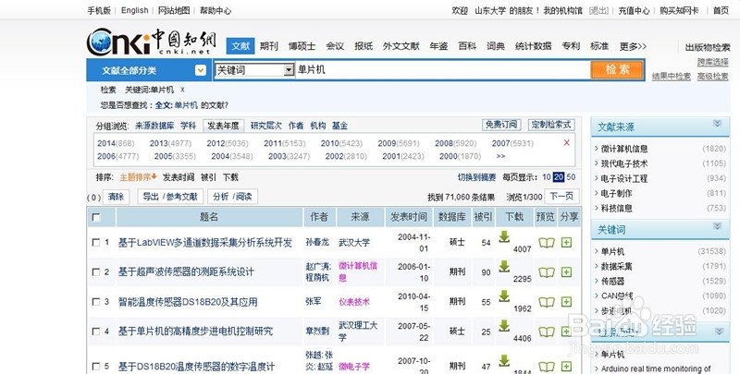Image resolution: width=740 pixels, height=374 pixels.
Task: Open English version link
Action: [x=134, y=10]
